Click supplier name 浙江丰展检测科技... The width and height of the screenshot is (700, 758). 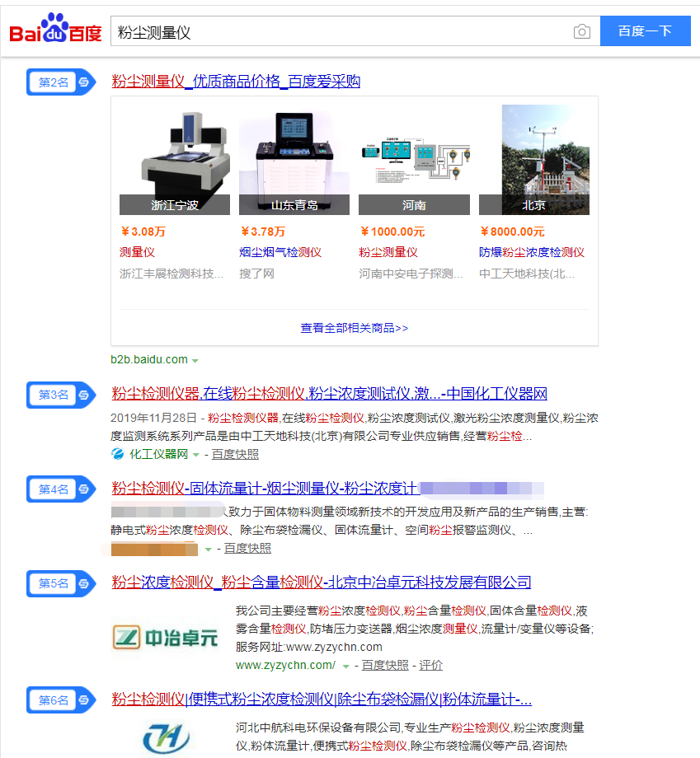171,274
